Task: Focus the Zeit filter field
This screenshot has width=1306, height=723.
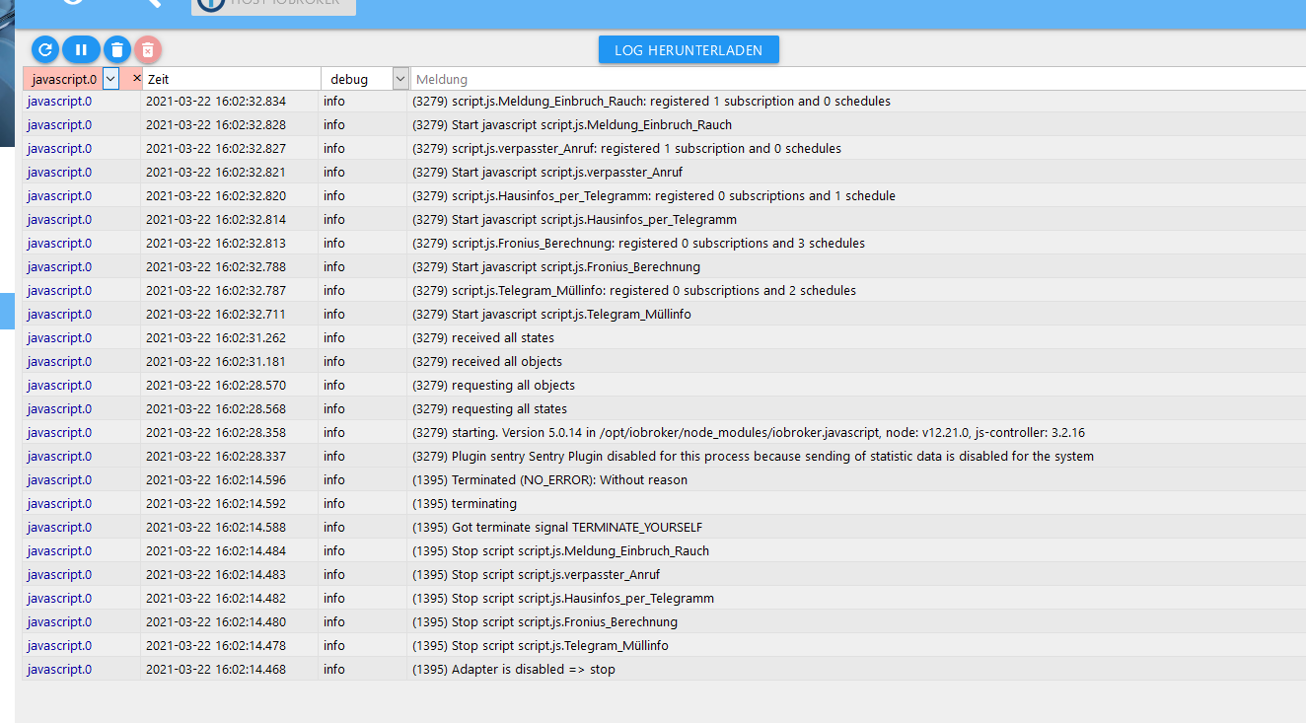Action: tap(232, 79)
